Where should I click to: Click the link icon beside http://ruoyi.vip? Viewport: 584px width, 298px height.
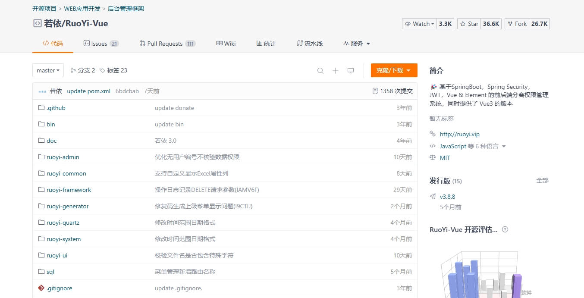tap(433, 134)
